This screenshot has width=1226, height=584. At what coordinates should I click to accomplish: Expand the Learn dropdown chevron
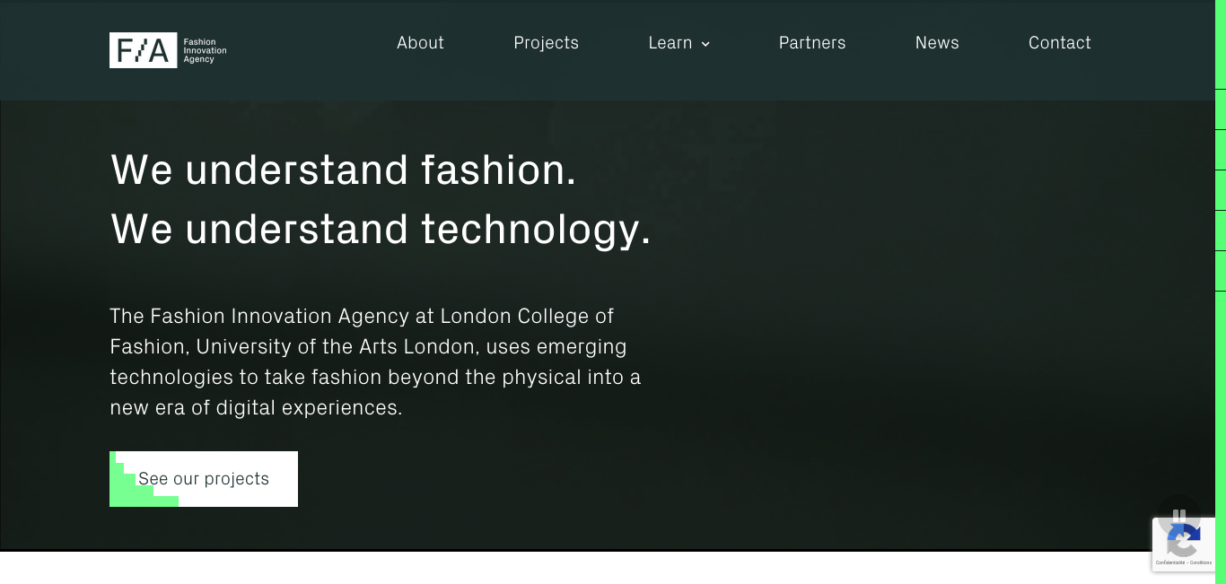coord(705,44)
